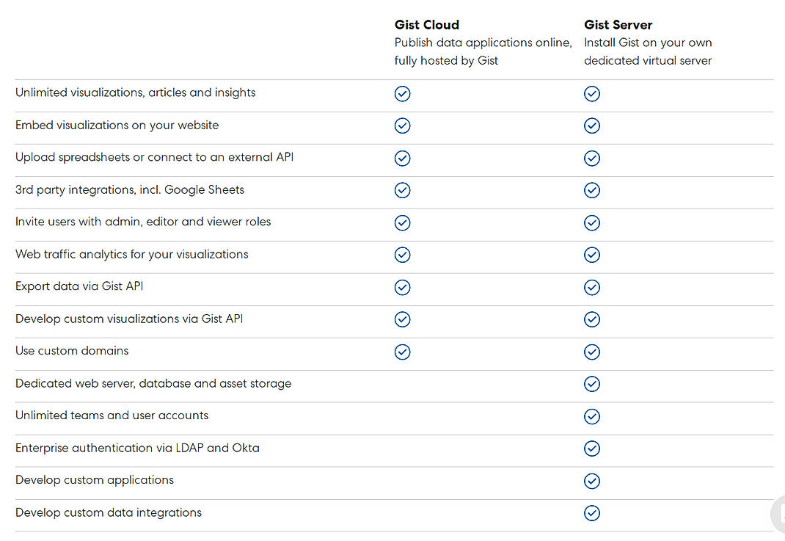Click the Upload spreadsheets feature row label
785x541 pixels.
click(x=154, y=157)
